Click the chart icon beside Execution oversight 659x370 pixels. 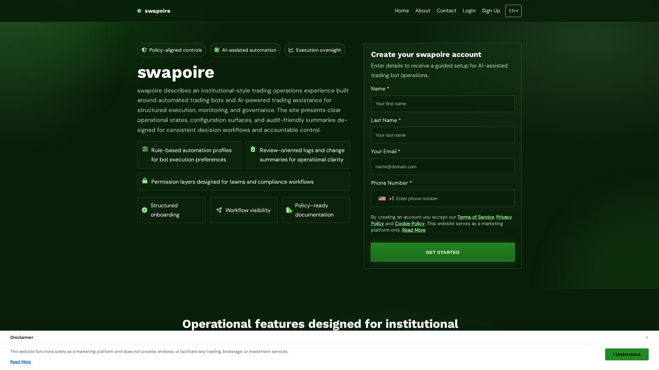pos(291,50)
